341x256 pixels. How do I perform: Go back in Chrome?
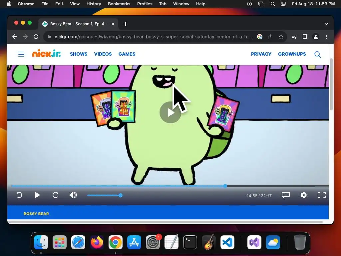click(x=15, y=37)
